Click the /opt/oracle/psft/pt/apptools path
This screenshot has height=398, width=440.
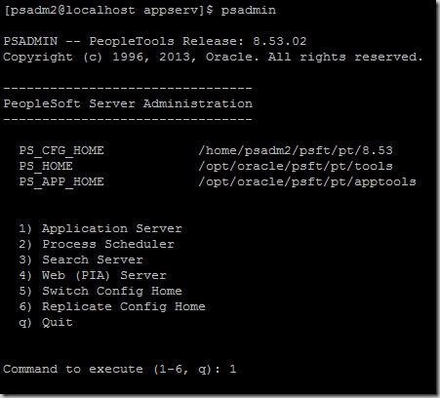click(307, 181)
